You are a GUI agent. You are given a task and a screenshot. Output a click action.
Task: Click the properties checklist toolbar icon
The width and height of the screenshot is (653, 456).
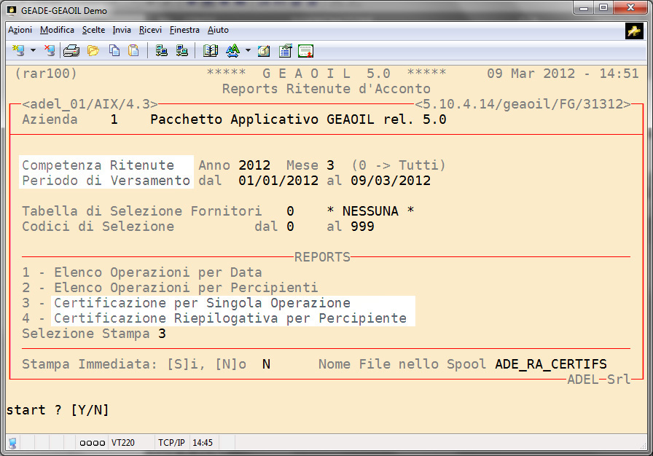(x=285, y=51)
